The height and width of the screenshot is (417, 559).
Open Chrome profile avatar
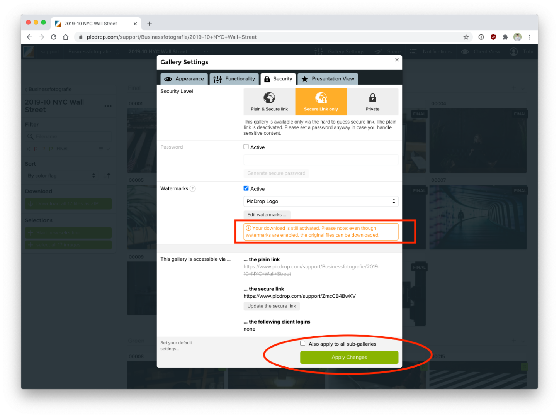click(517, 37)
